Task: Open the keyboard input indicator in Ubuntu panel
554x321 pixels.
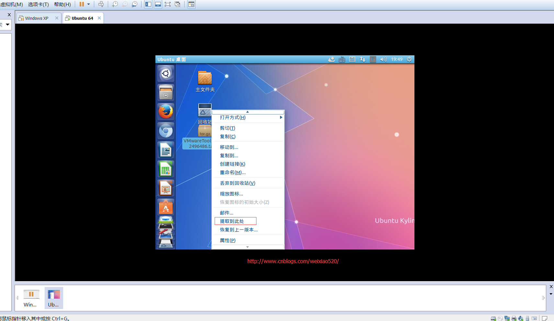Action: click(x=342, y=60)
